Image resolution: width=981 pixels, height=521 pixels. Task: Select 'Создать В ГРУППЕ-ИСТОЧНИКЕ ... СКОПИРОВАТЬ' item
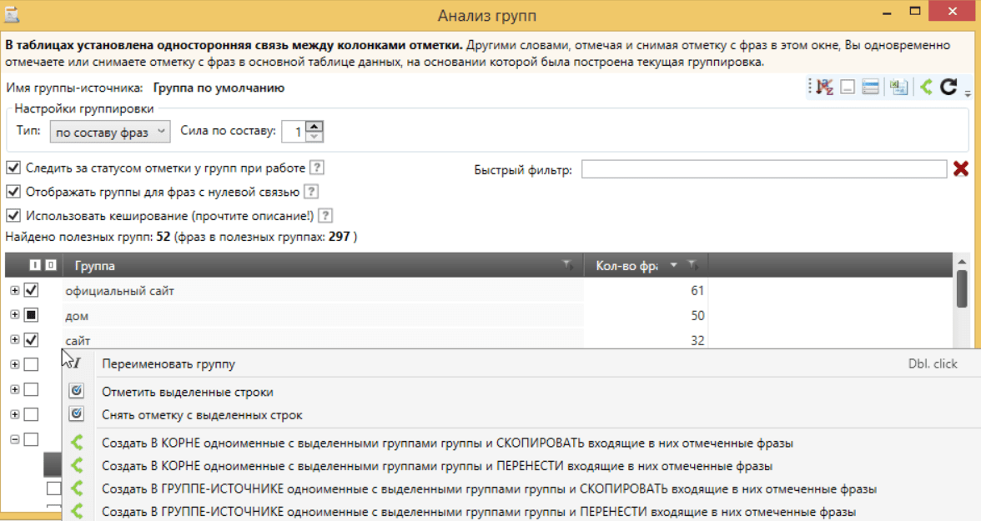pos(522,489)
